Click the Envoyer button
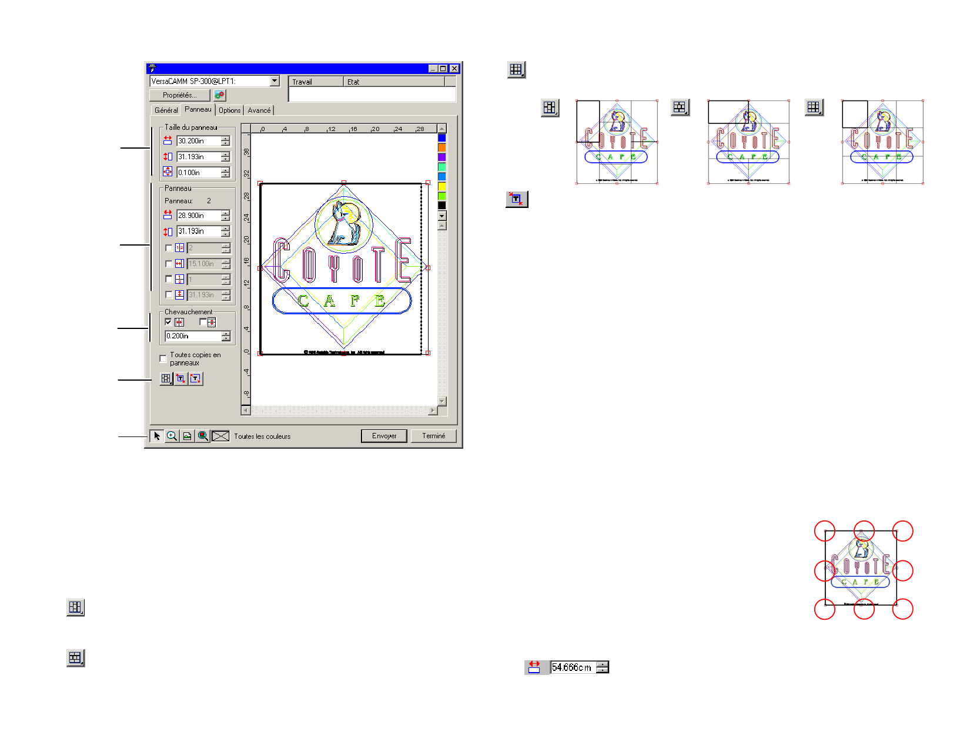Image resolution: width=970 pixels, height=749 pixels. click(x=384, y=436)
